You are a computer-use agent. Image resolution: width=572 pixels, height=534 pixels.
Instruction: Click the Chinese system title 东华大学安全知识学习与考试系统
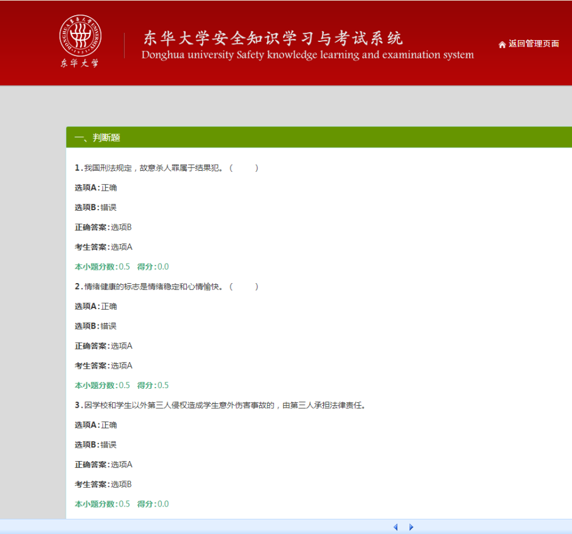[x=273, y=38]
